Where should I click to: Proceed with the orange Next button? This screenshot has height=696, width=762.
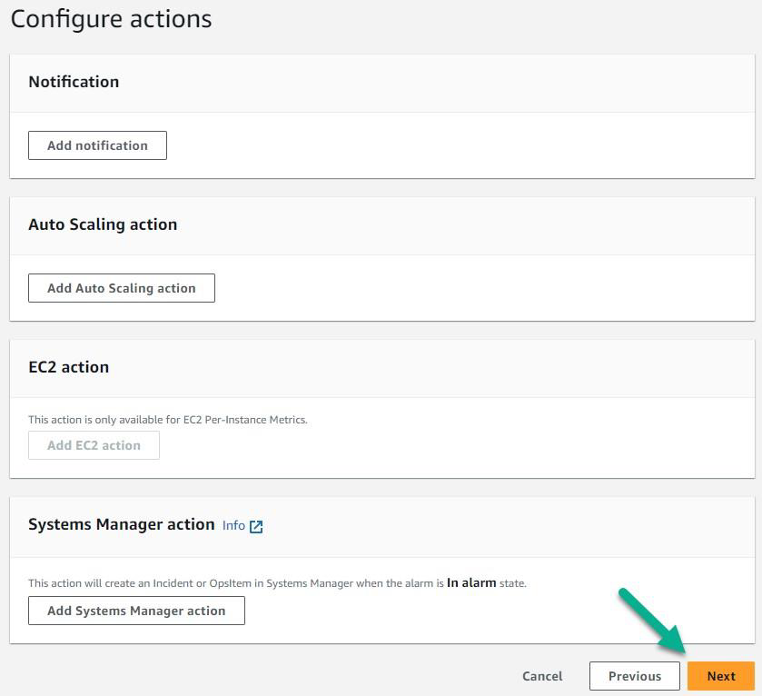pyautogui.click(x=721, y=676)
